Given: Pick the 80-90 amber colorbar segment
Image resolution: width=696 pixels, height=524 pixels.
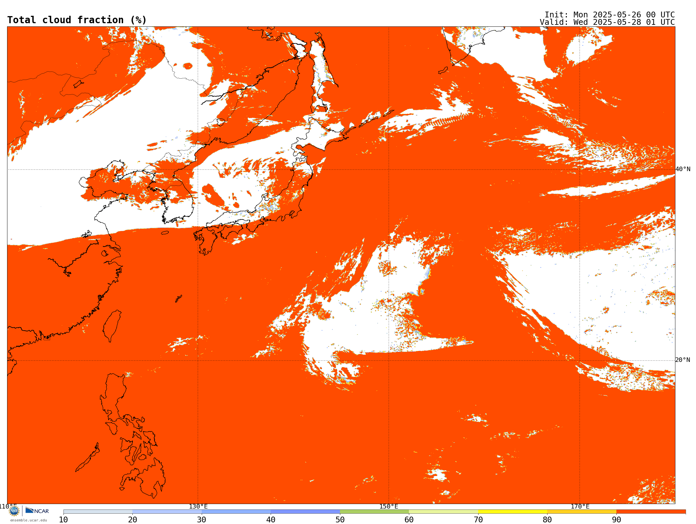Looking at the screenshot, I should 582,512.
